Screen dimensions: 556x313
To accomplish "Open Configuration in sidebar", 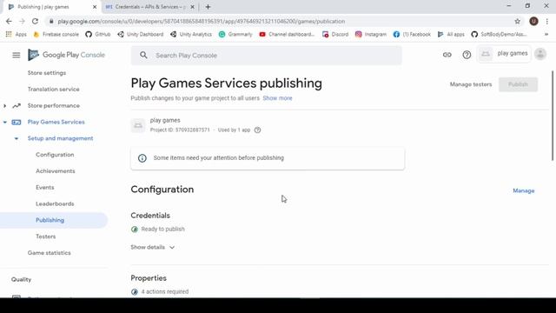I will coord(55,155).
